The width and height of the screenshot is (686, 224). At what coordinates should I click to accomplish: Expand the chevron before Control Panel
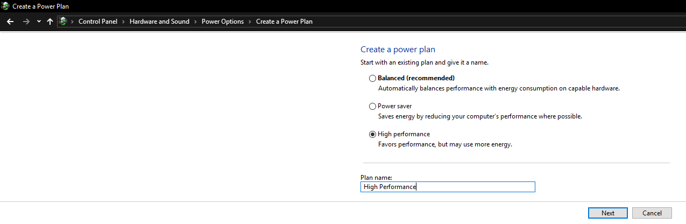pos(73,22)
